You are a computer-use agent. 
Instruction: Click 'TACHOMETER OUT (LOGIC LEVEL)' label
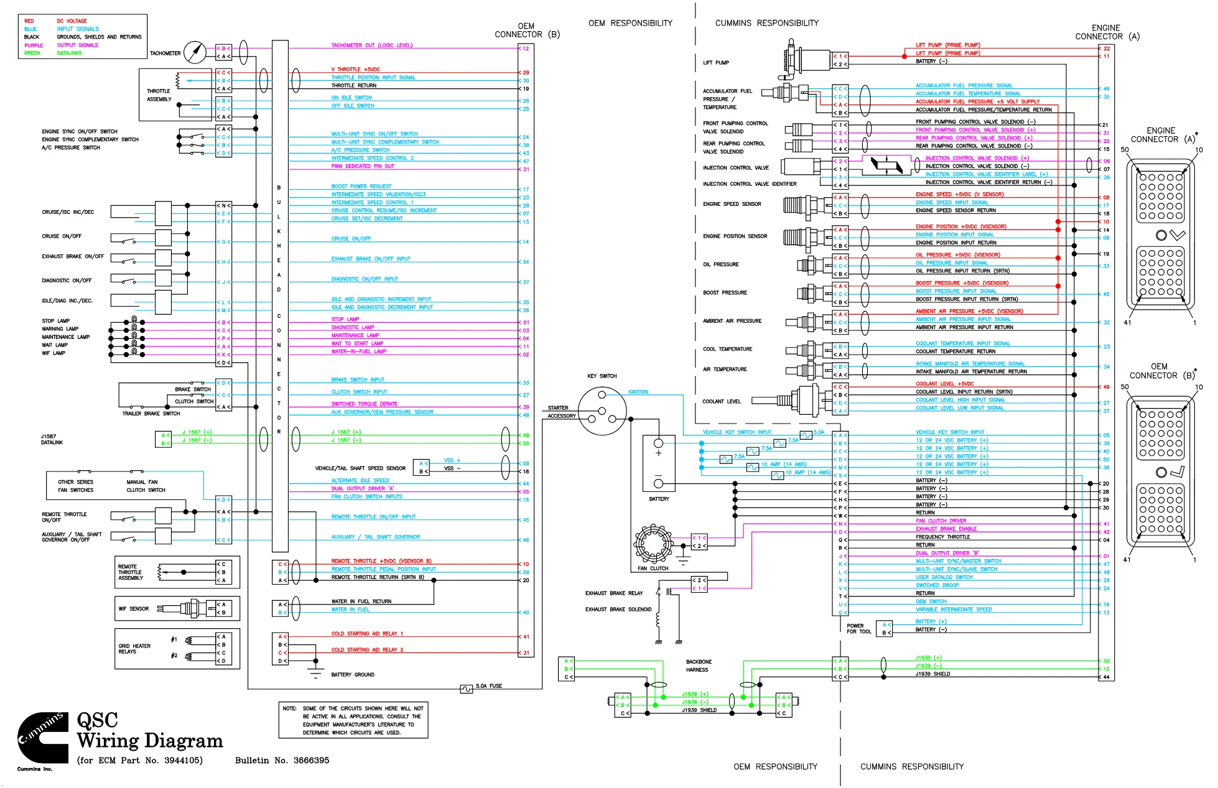pyautogui.click(x=371, y=45)
